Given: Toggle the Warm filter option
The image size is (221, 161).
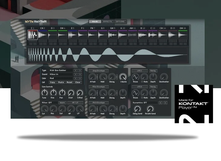Looking at the screenshot, I should click(62, 103).
